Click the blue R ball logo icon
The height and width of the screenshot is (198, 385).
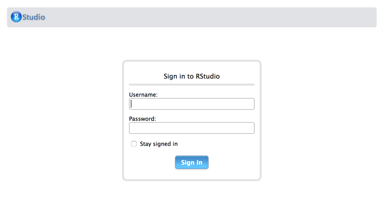(16, 17)
